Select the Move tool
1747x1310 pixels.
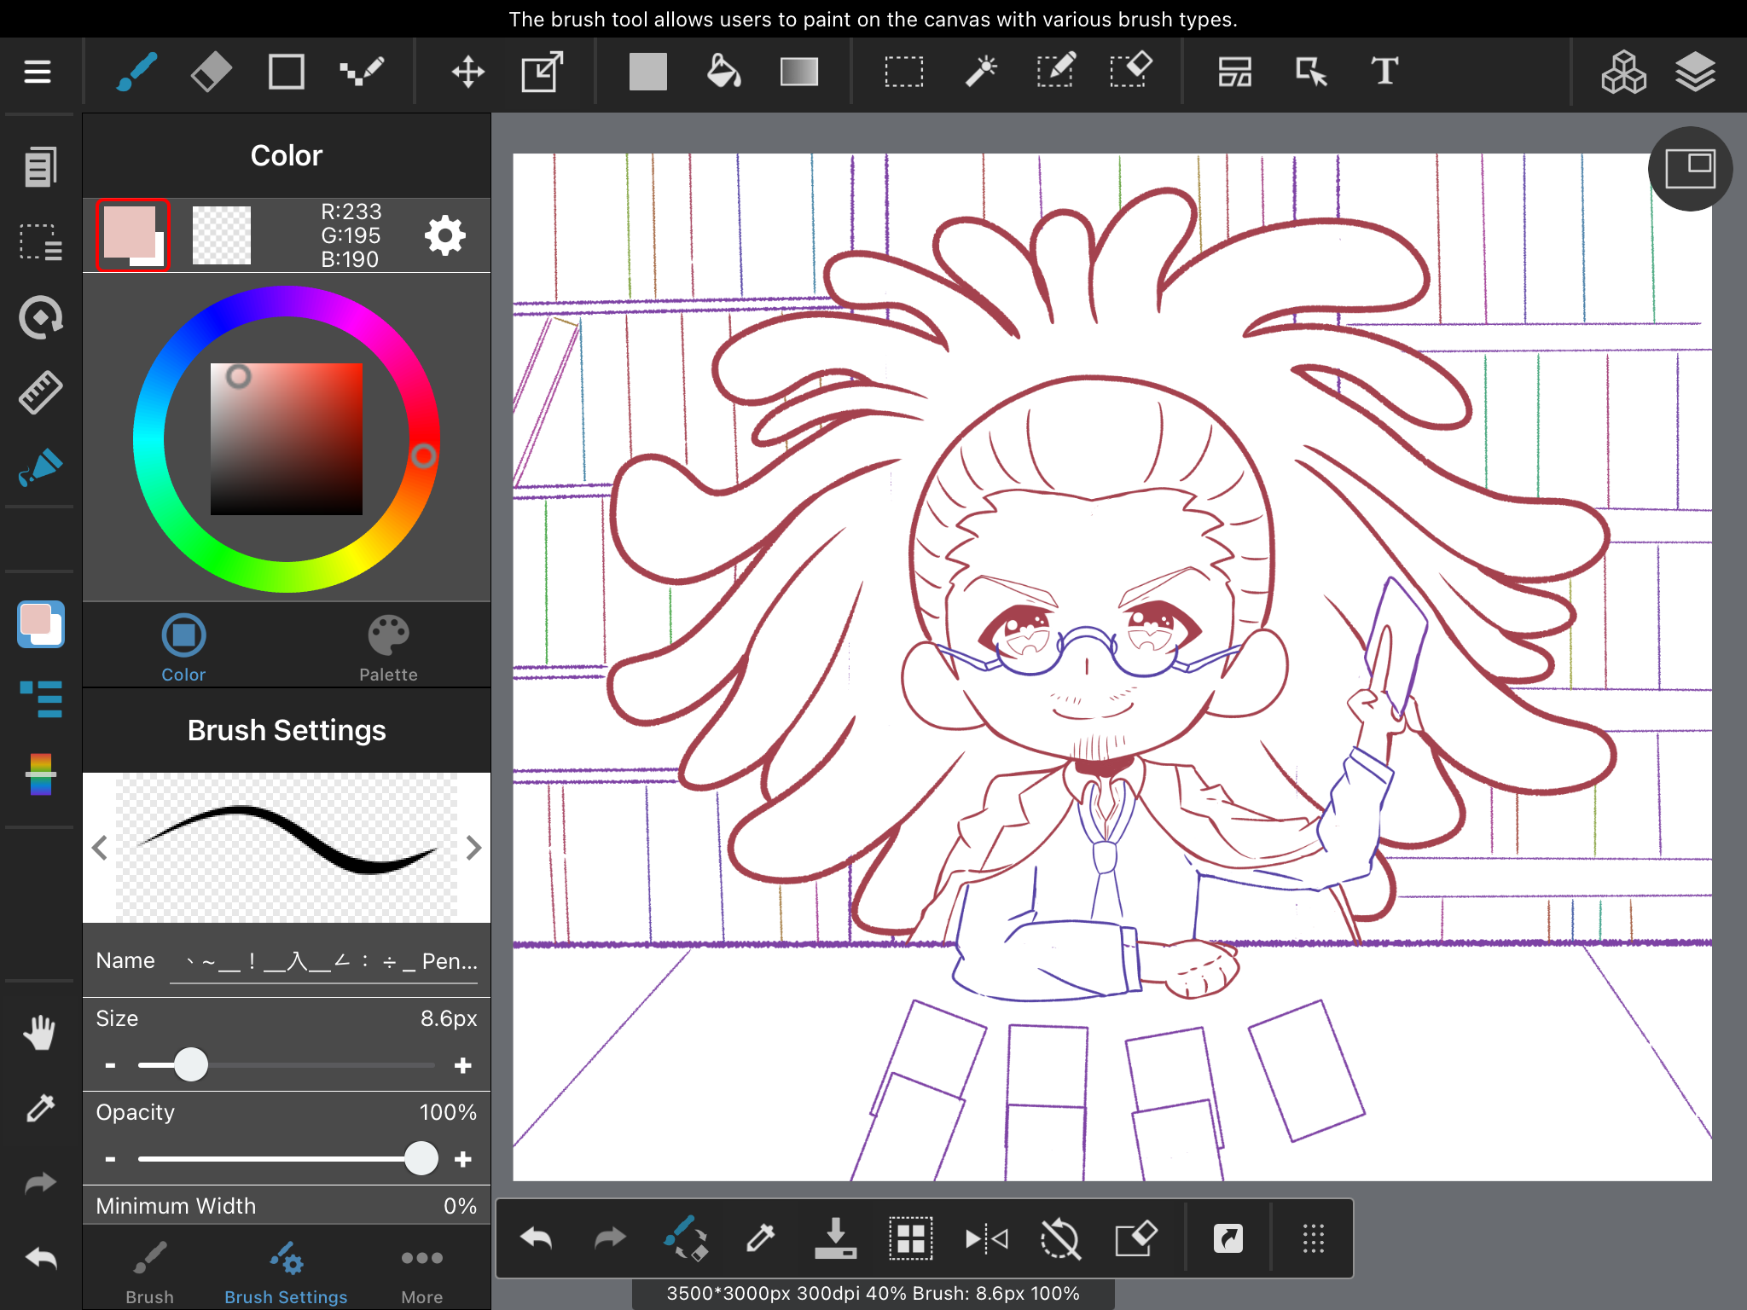[467, 72]
